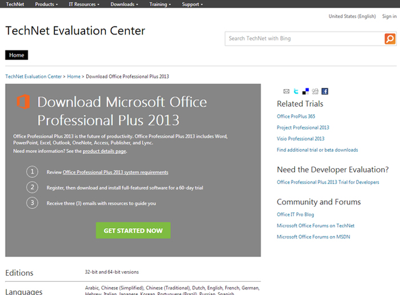Screen dimensions: 400x295
Task: Click the orange Bing search icon
Action: 390,39
